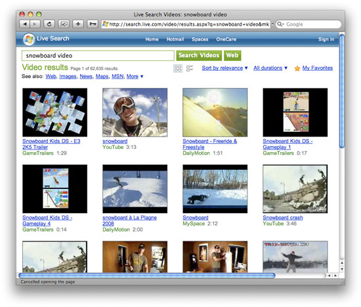
Task: Click the Live Search title text
Action: pos(53,39)
